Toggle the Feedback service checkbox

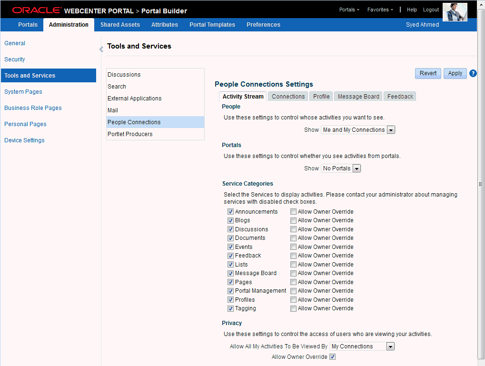tap(230, 256)
